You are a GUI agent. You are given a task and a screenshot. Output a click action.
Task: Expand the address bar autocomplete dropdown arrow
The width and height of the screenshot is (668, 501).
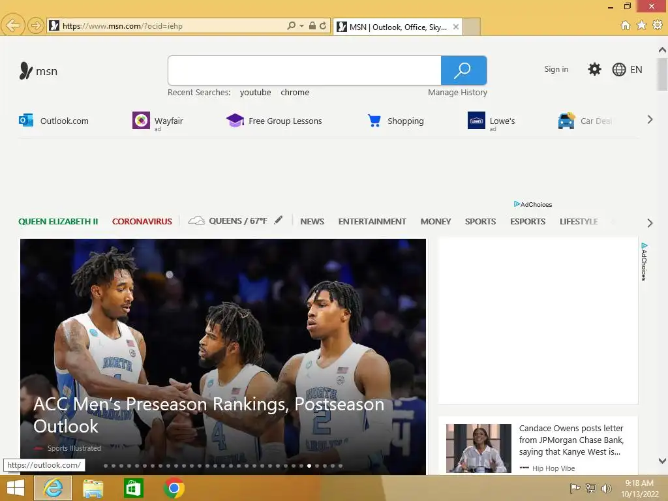pyautogui.click(x=301, y=26)
